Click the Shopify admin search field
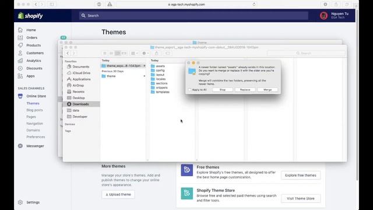Screen dimensions: 373x210 [x=193, y=16]
